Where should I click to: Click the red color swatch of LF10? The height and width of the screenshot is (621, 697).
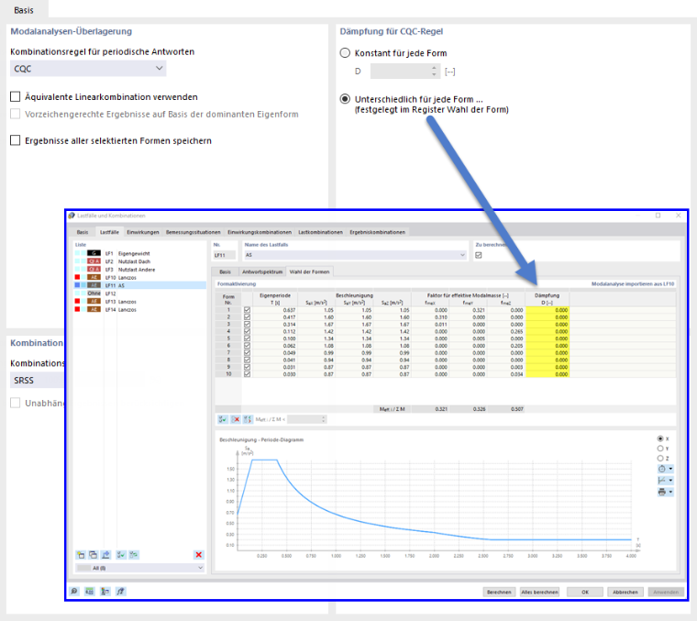(77, 277)
